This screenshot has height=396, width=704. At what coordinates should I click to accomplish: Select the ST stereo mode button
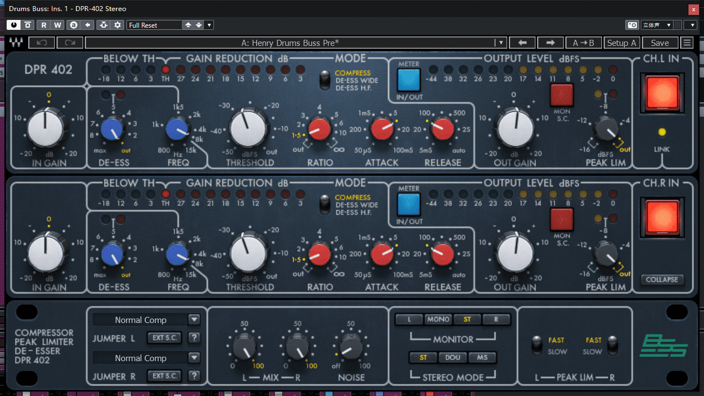point(424,357)
